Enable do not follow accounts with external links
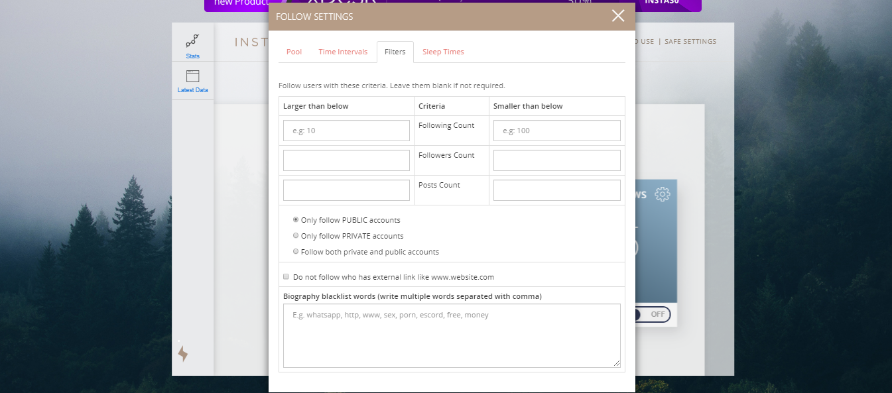Image resolution: width=892 pixels, height=393 pixels. (286, 276)
